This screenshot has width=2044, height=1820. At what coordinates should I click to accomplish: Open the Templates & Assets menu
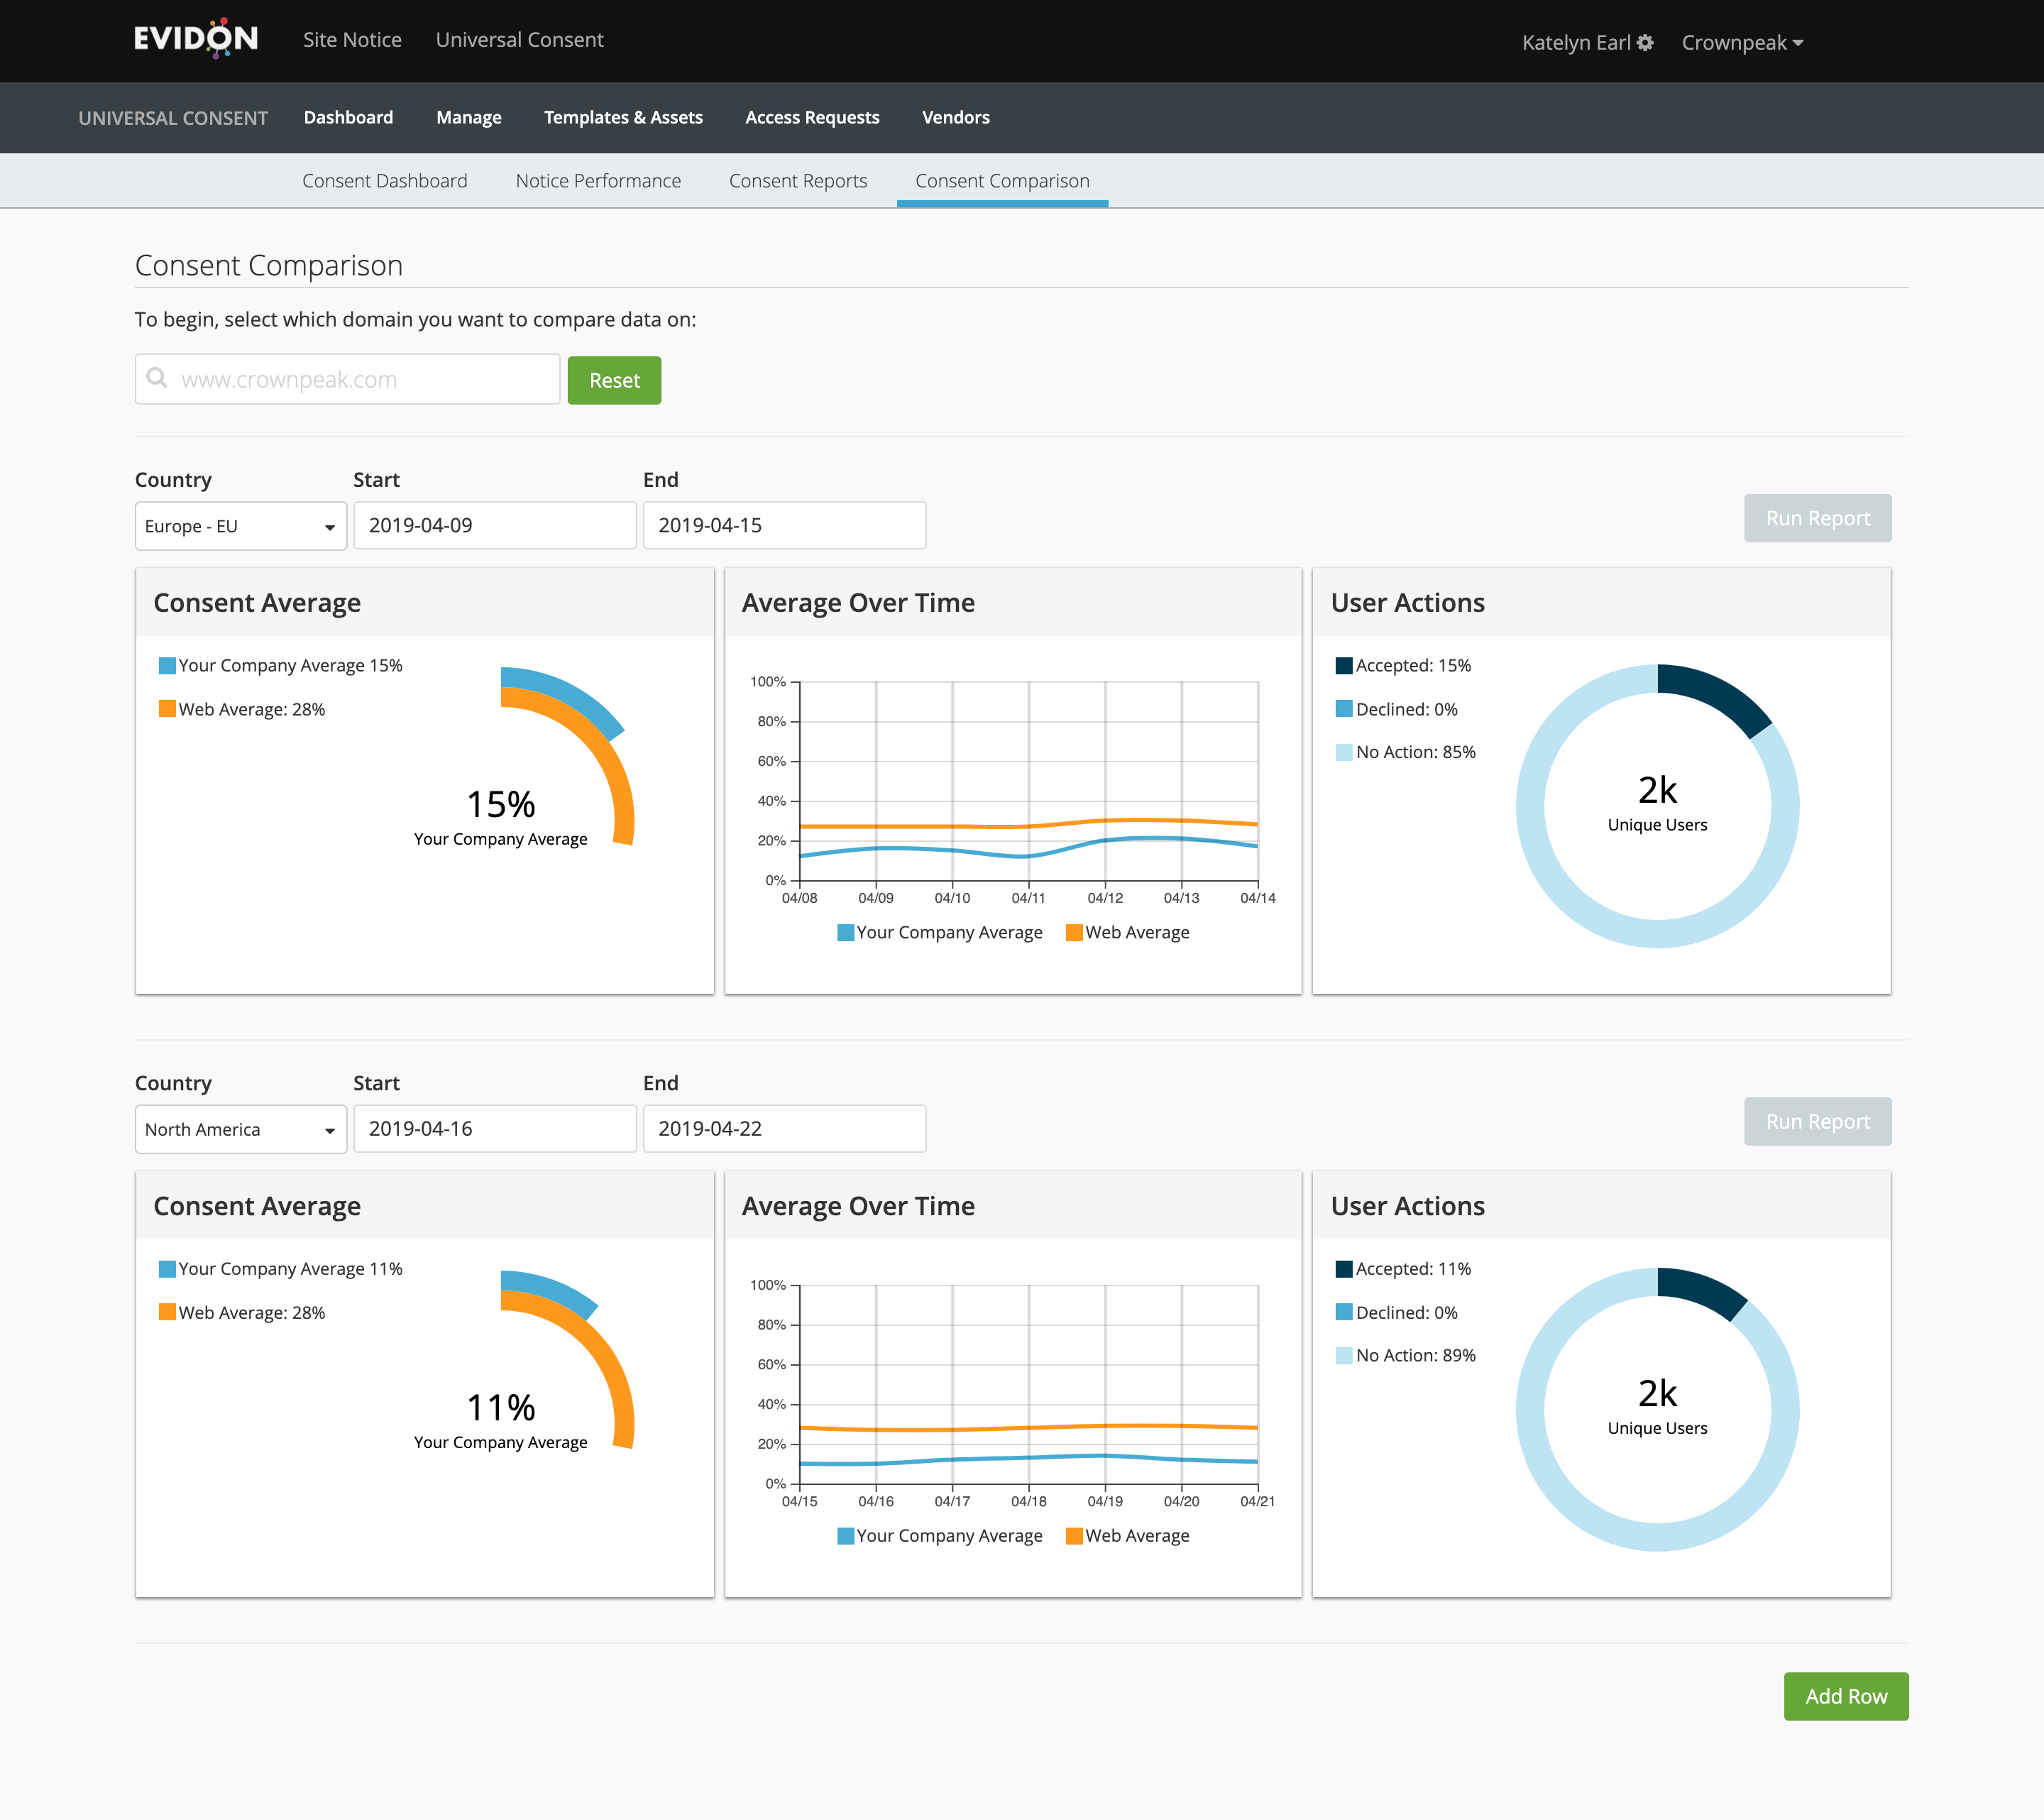(x=623, y=117)
